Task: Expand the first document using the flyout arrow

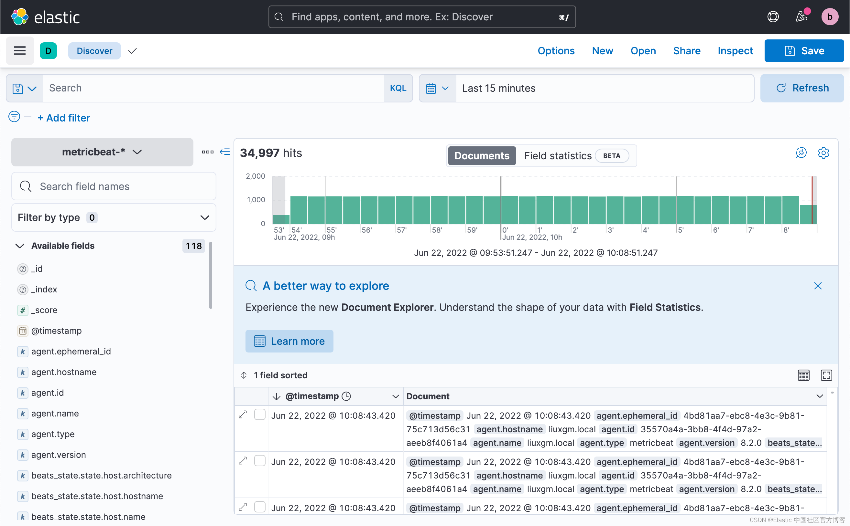Action: [x=243, y=415]
